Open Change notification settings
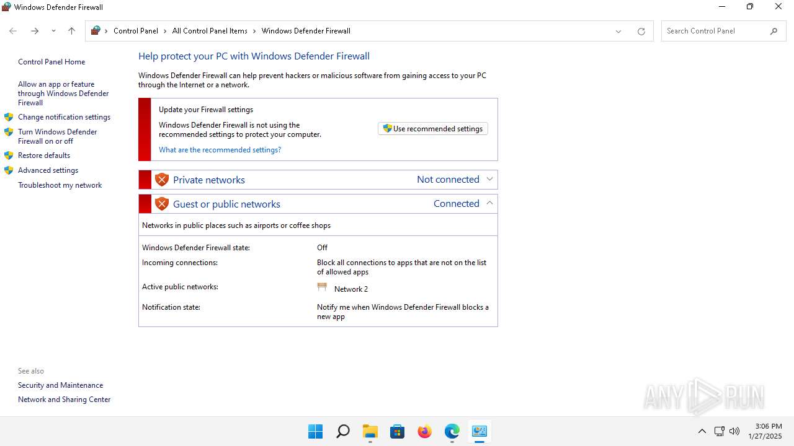This screenshot has height=446, width=794. tap(64, 117)
